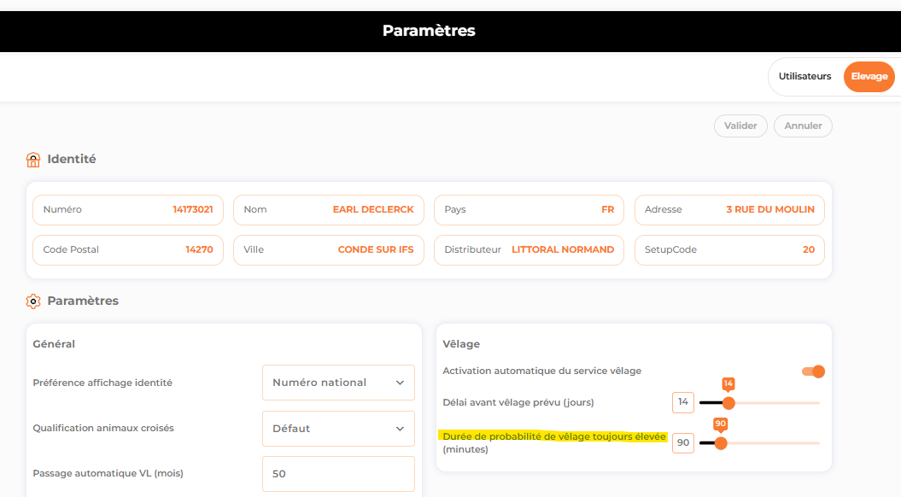The image size is (901, 497).
Task: Click the Délai avant vêlage prévu slider handle
Action: 728,403
